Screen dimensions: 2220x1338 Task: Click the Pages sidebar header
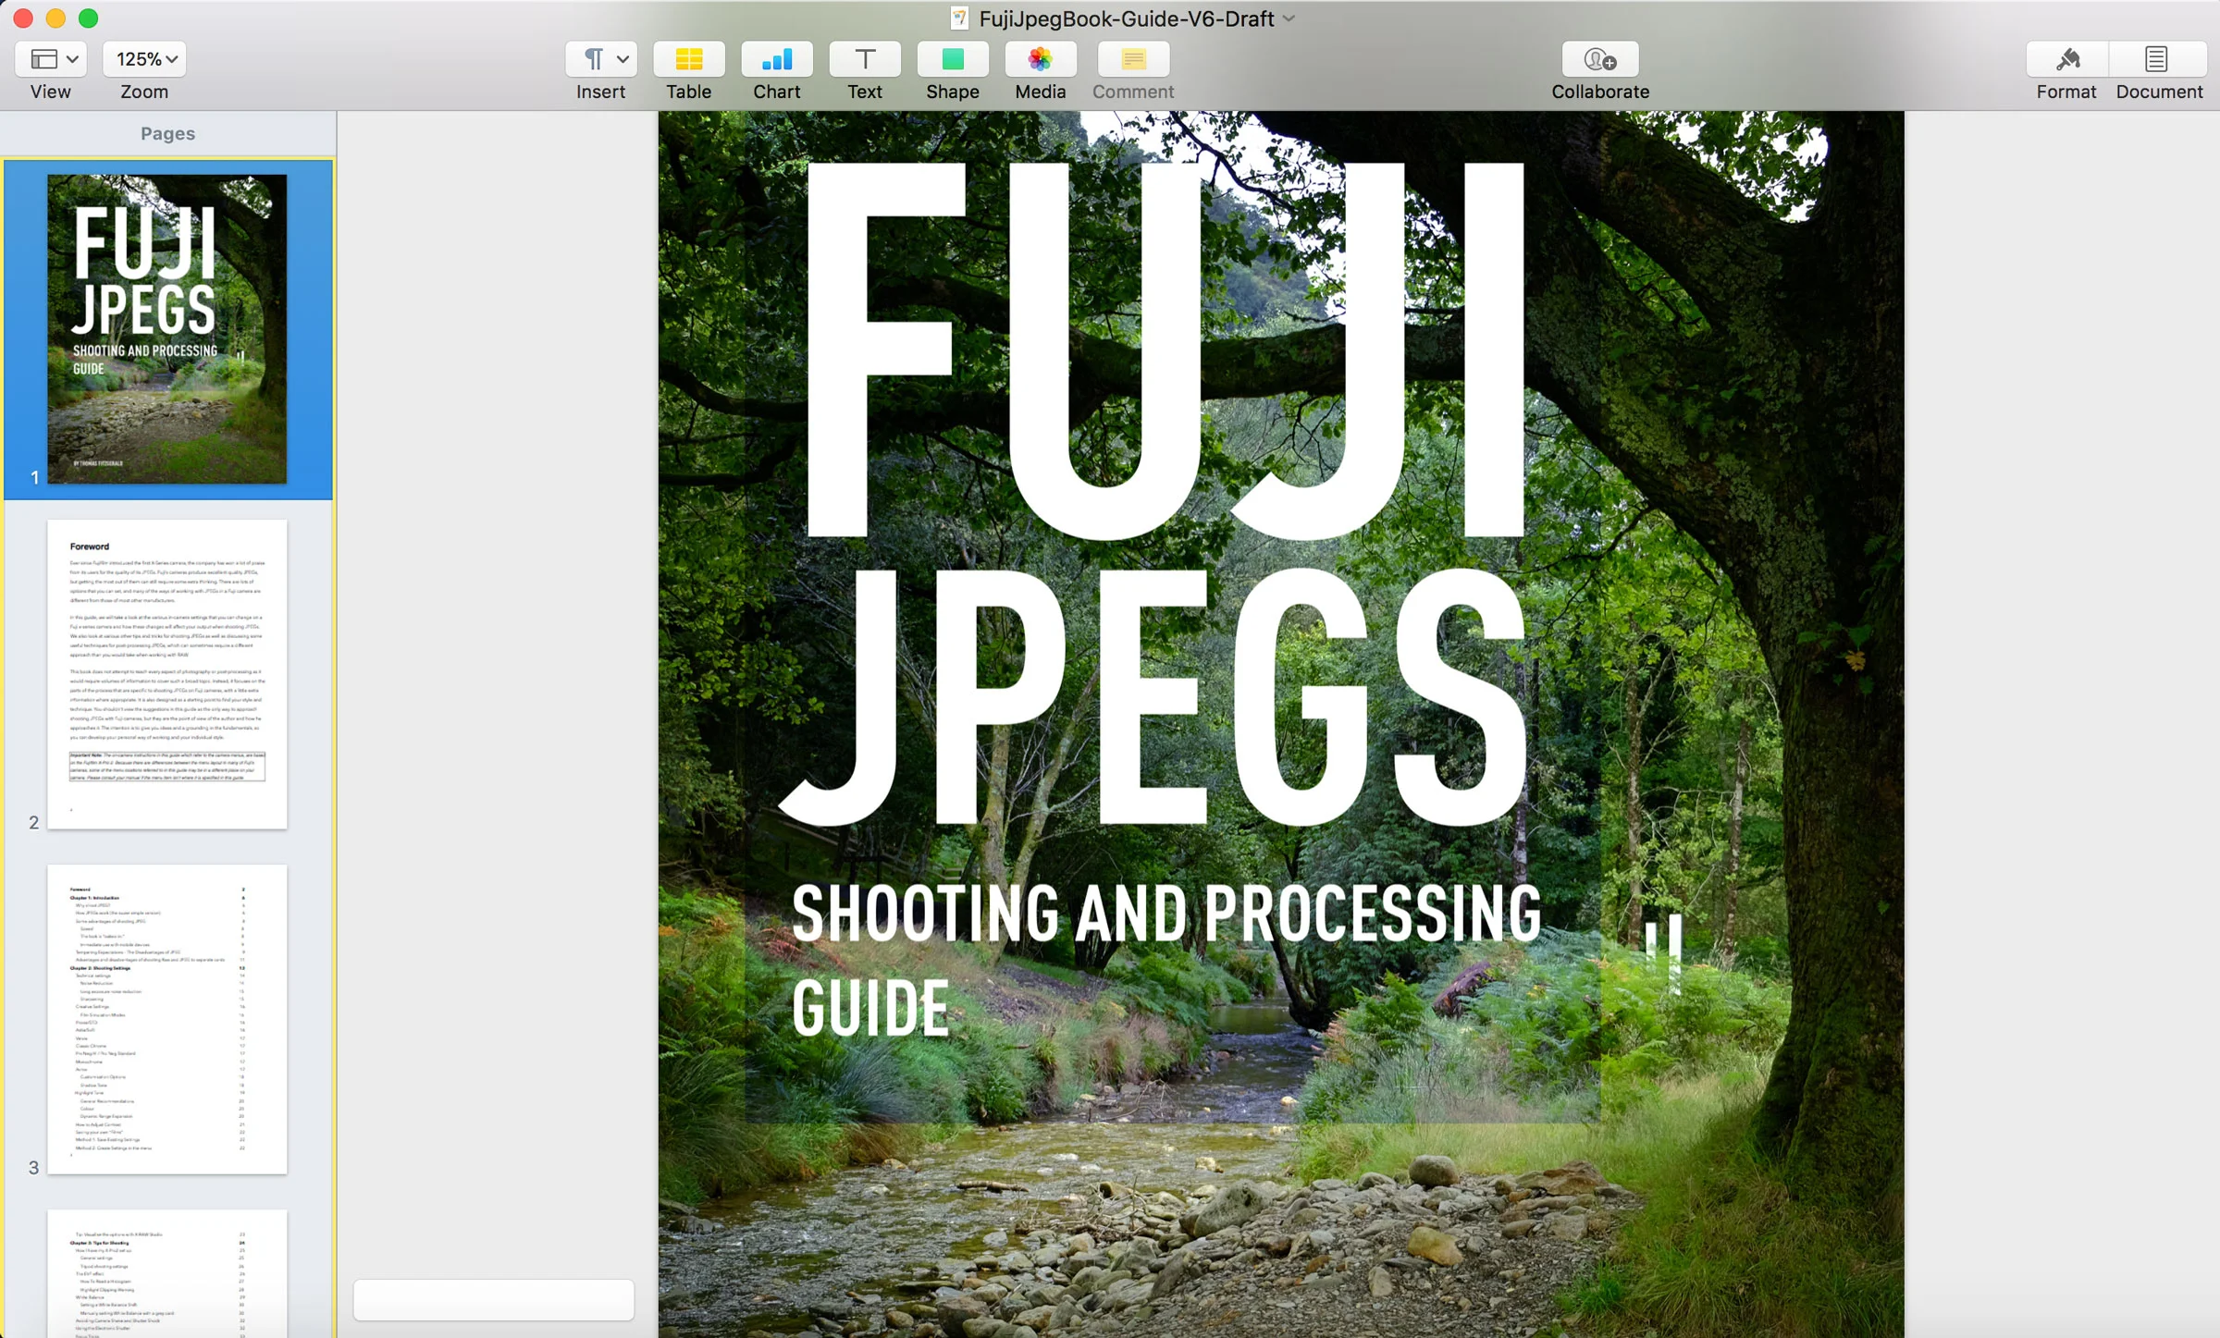pyautogui.click(x=168, y=133)
